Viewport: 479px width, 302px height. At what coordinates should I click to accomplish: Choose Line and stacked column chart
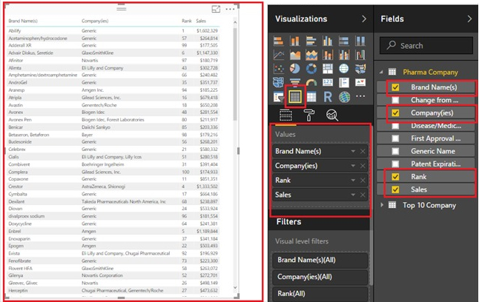coord(328,55)
